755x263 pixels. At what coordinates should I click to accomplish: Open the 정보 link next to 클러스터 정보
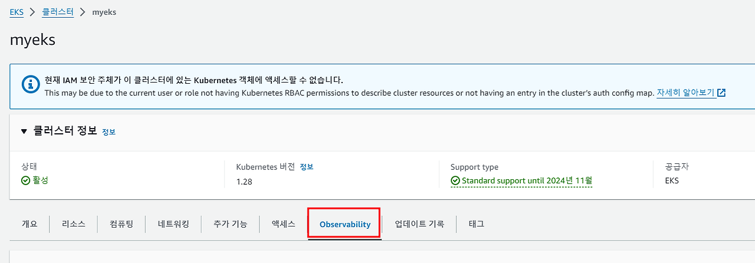tap(109, 132)
